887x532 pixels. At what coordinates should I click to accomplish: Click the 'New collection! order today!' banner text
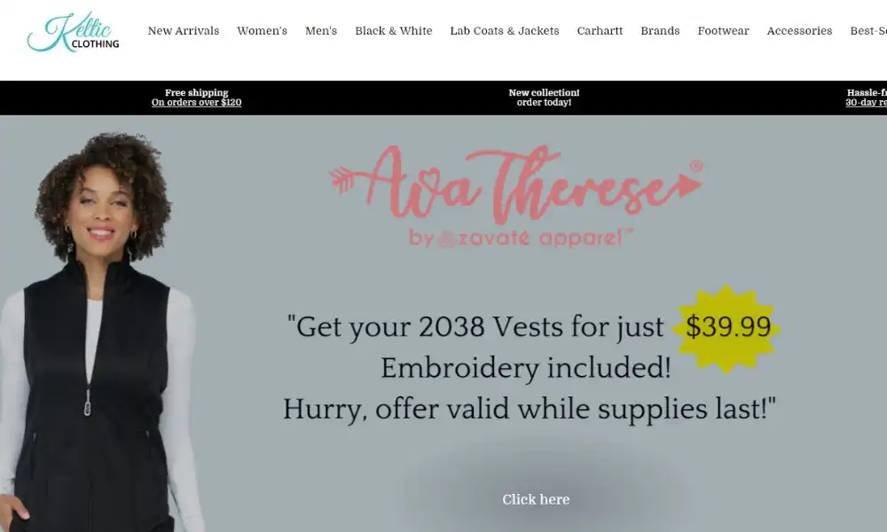tap(544, 98)
